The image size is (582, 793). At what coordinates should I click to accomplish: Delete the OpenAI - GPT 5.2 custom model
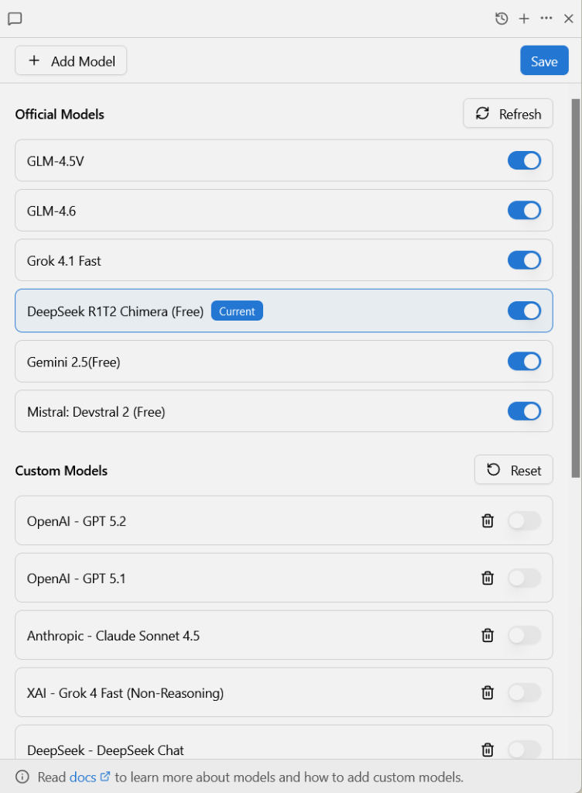487,520
